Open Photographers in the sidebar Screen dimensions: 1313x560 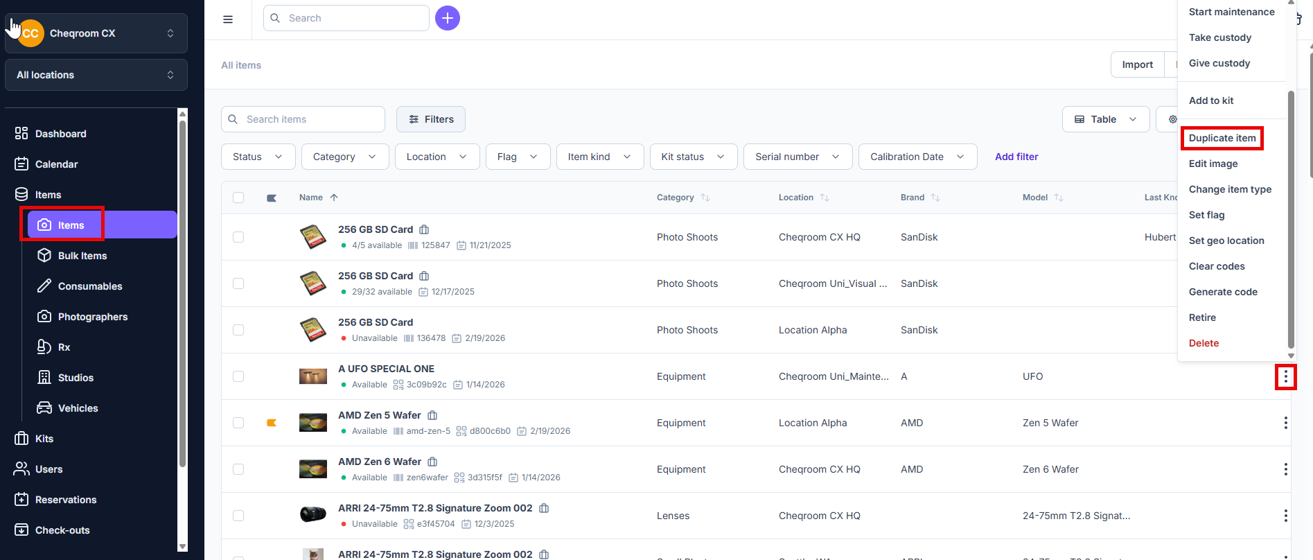click(93, 317)
